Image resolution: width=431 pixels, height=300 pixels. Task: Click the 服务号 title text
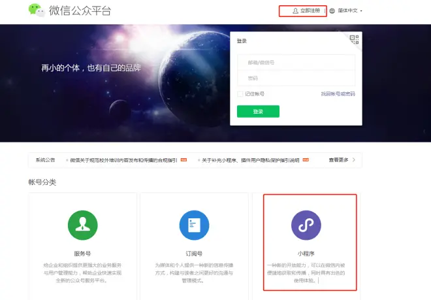(x=82, y=254)
